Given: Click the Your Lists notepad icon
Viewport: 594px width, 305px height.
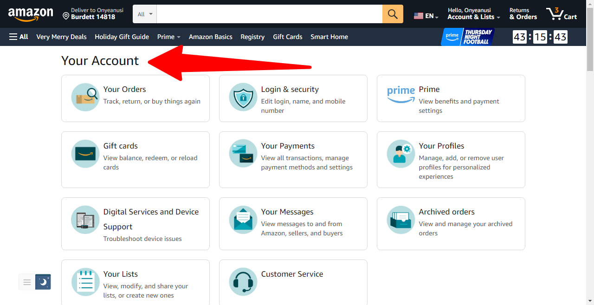Looking at the screenshot, I should [85, 282].
